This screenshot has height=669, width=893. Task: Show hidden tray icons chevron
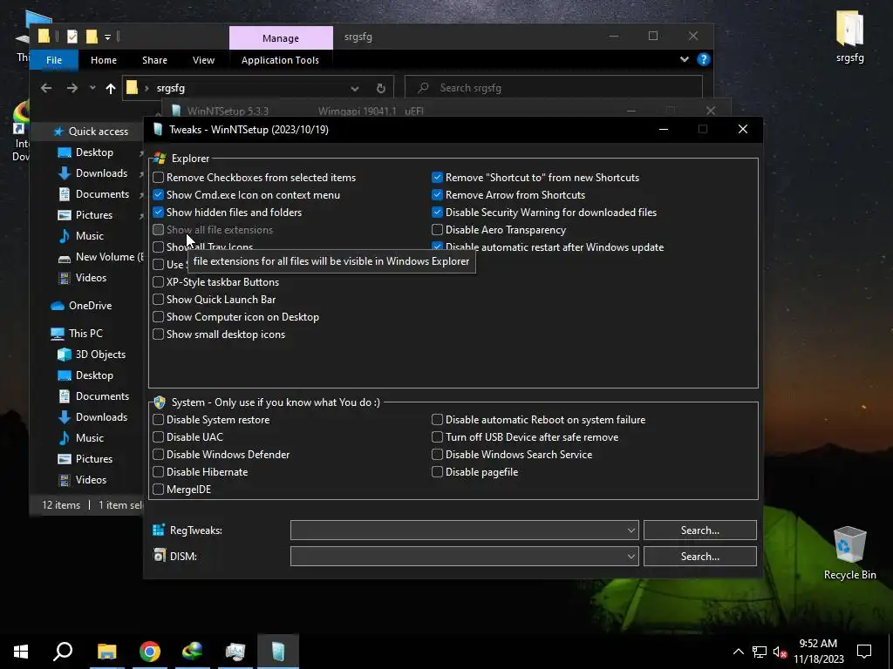(738, 652)
